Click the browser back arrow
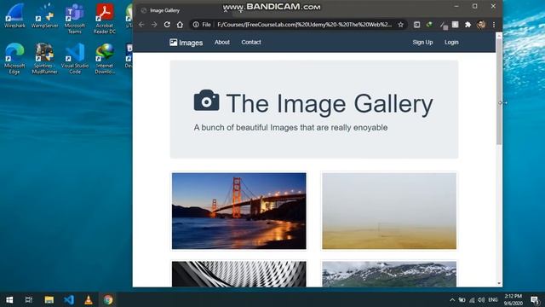Image resolution: width=545 pixels, height=307 pixels. point(141,25)
